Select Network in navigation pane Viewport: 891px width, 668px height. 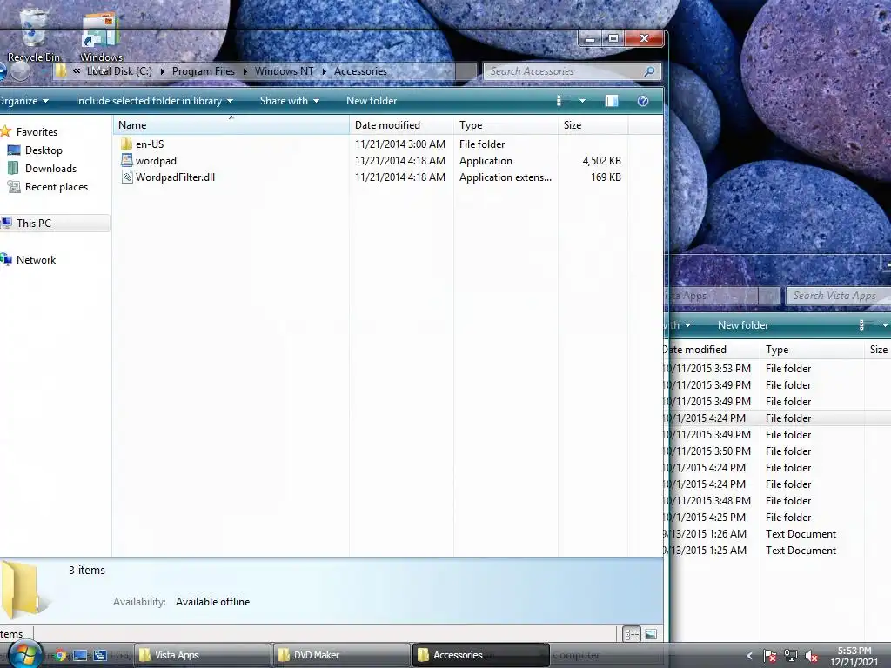coord(36,259)
